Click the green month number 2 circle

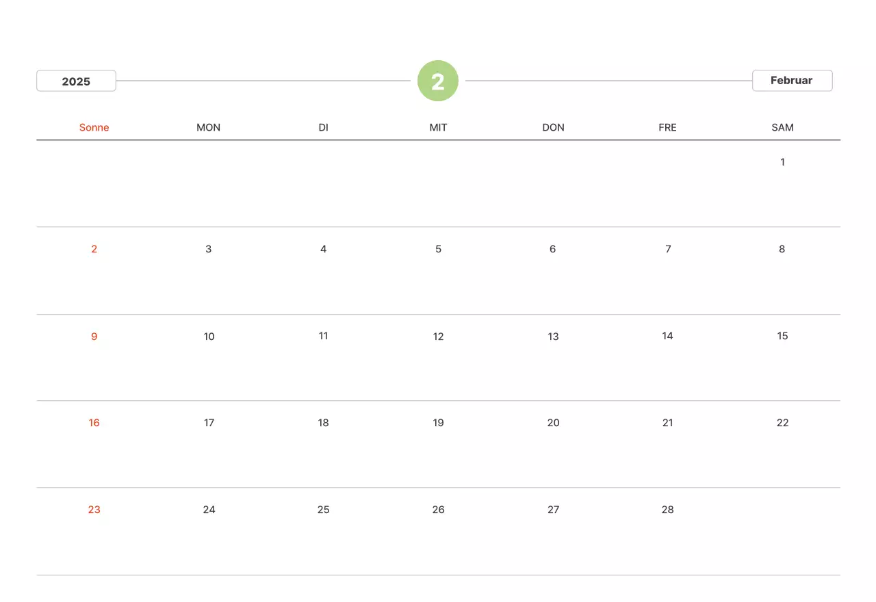coord(438,81)
